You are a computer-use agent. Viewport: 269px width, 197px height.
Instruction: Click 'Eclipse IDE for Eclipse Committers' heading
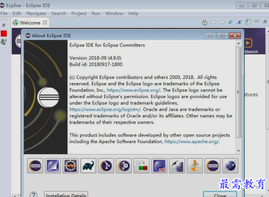(107, 45)
